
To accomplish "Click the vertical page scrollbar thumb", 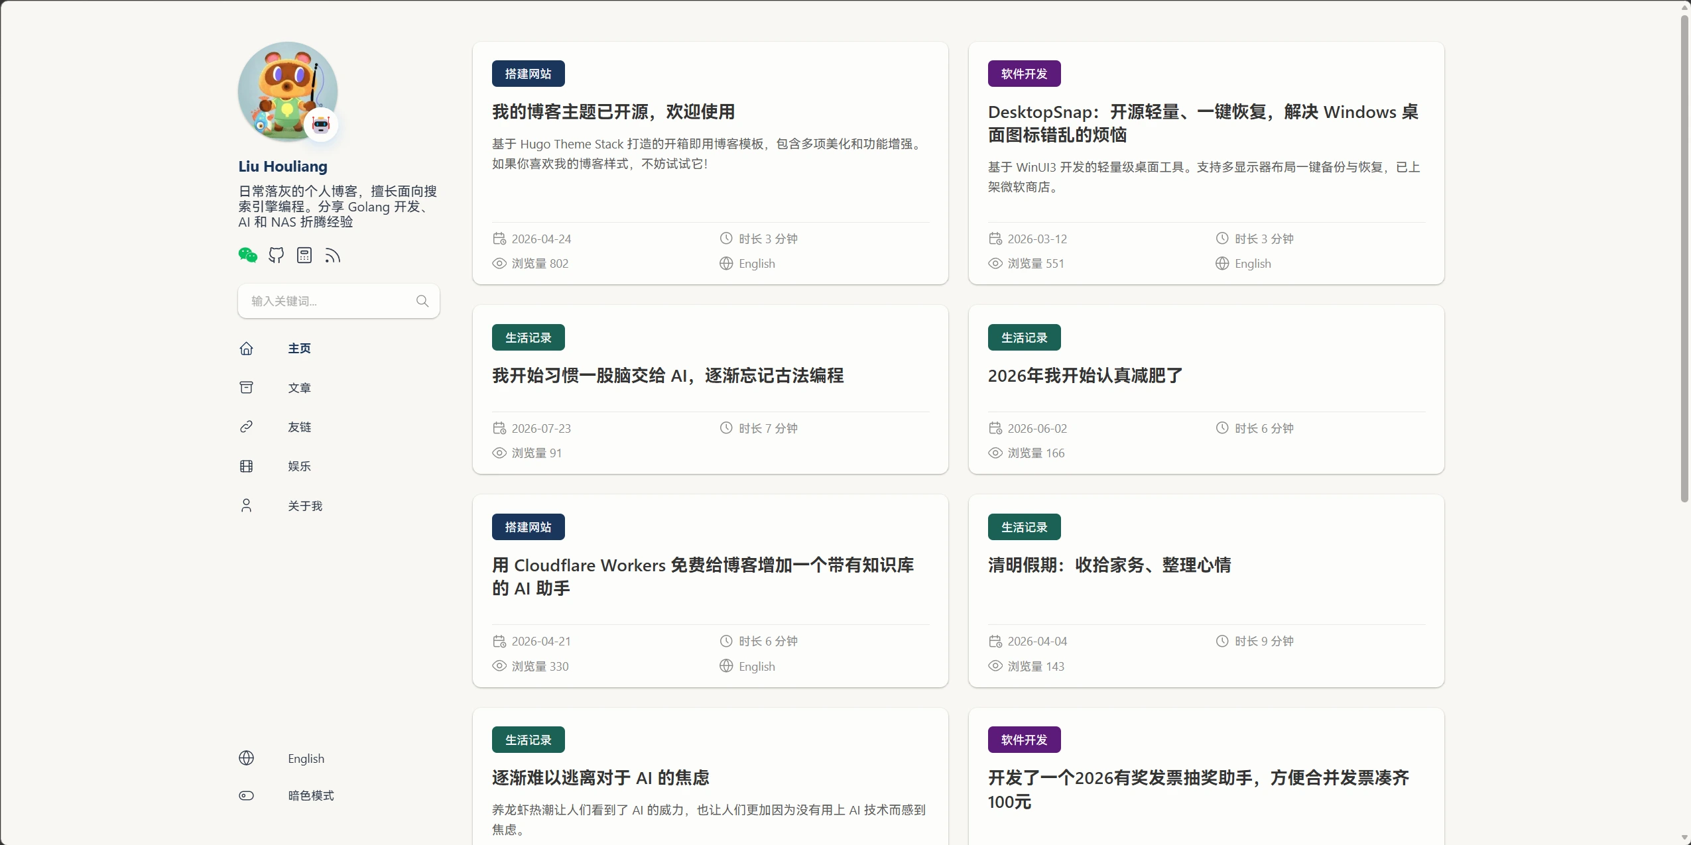I will pyautogui.click(x=1684, y=258).
